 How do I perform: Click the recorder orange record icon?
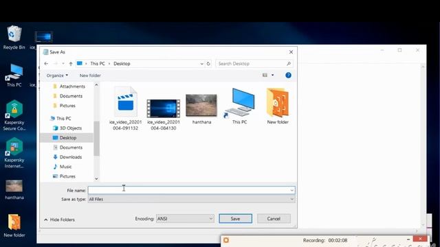226,240
